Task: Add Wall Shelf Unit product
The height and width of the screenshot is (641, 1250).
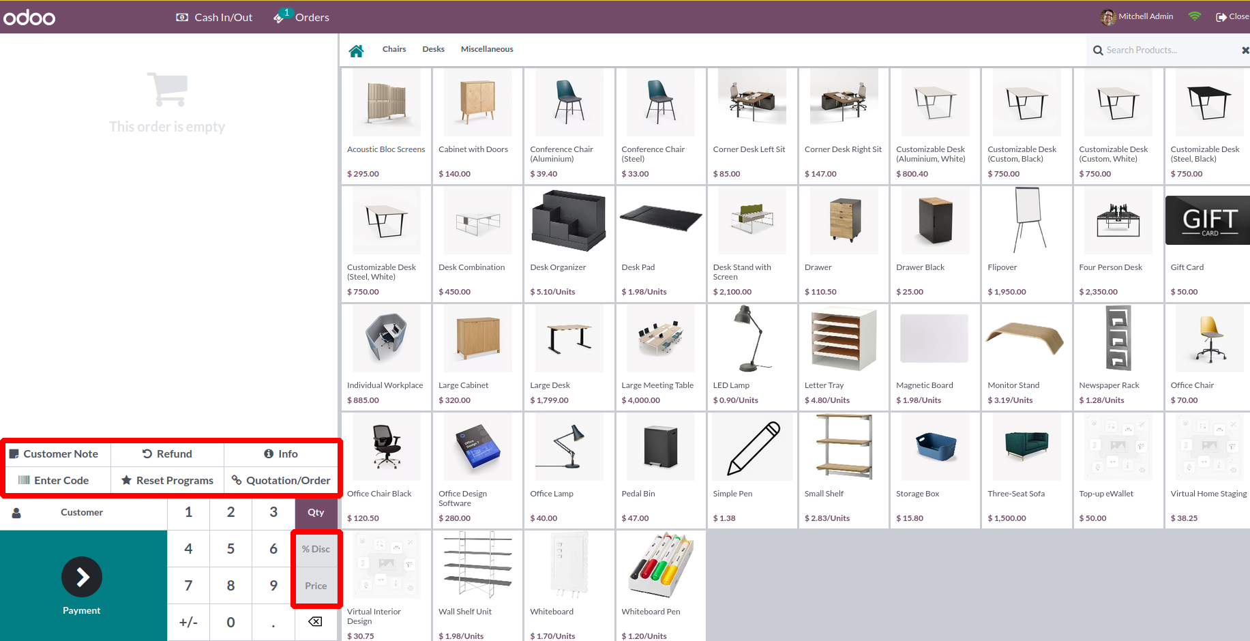Action: 477,586
